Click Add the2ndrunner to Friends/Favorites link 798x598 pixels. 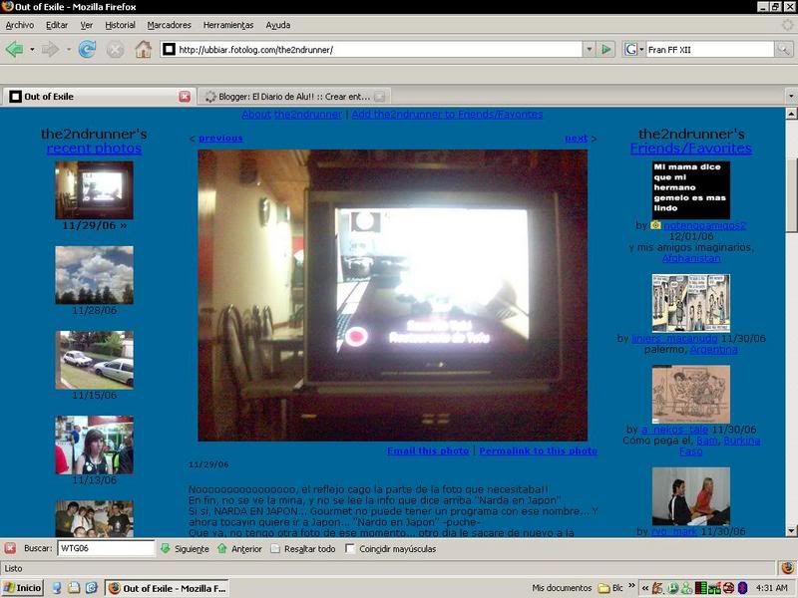[x=447, y=115]
